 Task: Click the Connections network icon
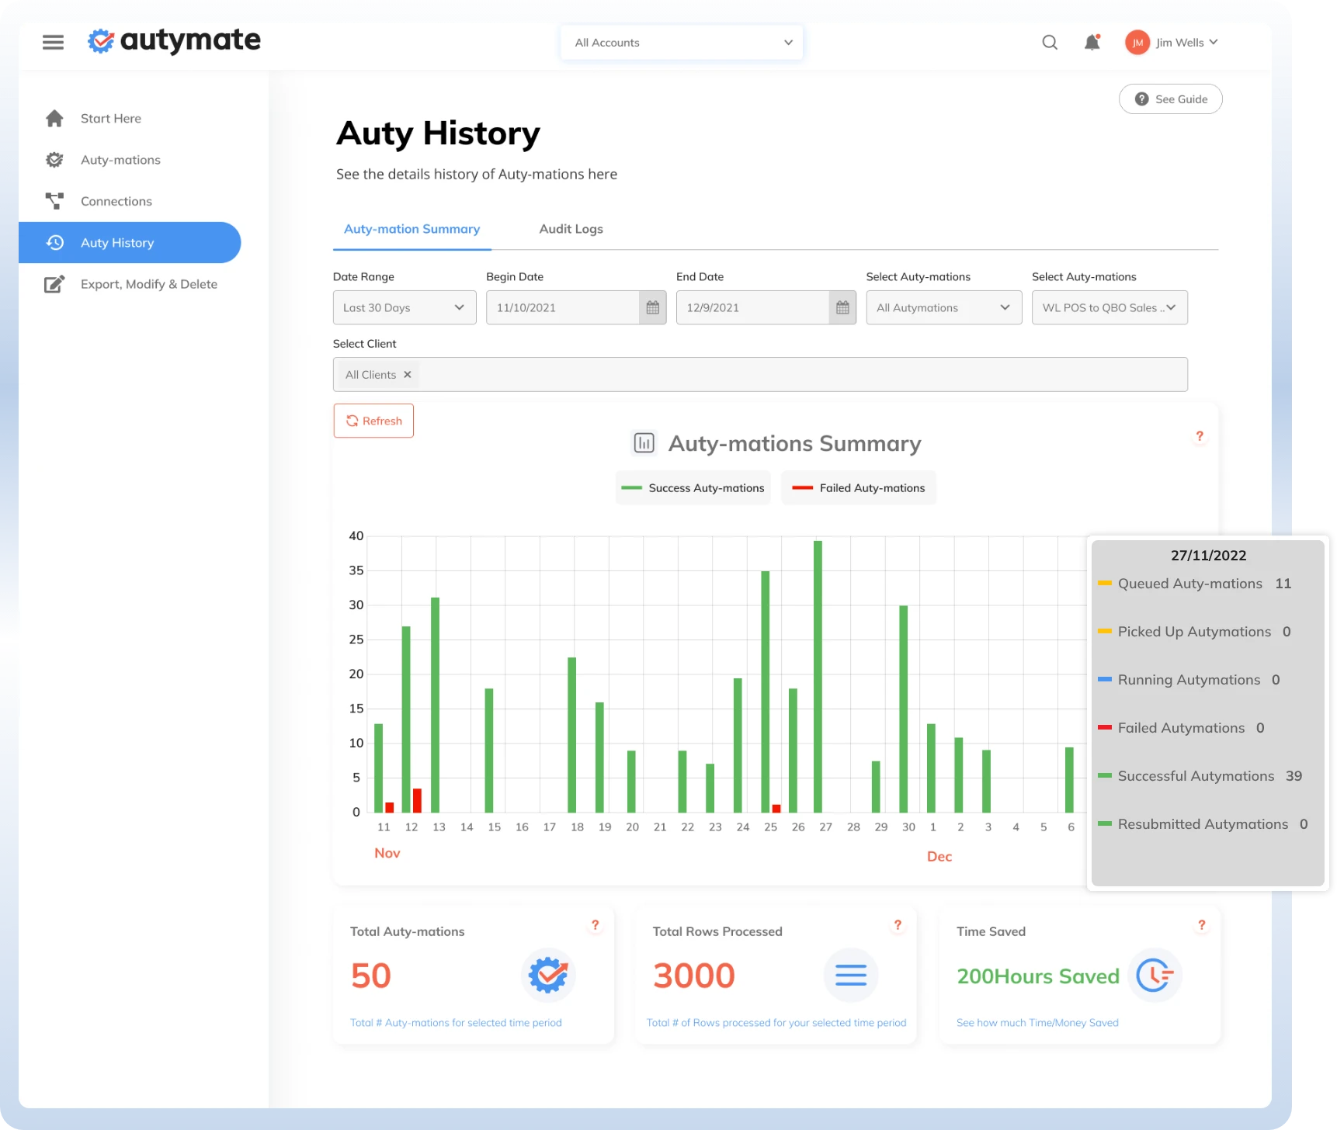click(x=54, y=201)
